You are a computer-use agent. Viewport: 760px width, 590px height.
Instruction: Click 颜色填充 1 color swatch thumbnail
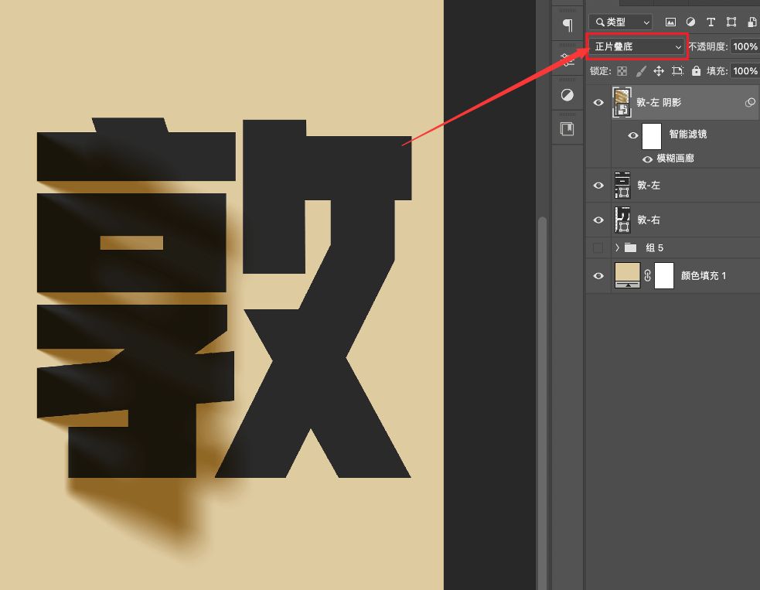[x=627, y=275]
